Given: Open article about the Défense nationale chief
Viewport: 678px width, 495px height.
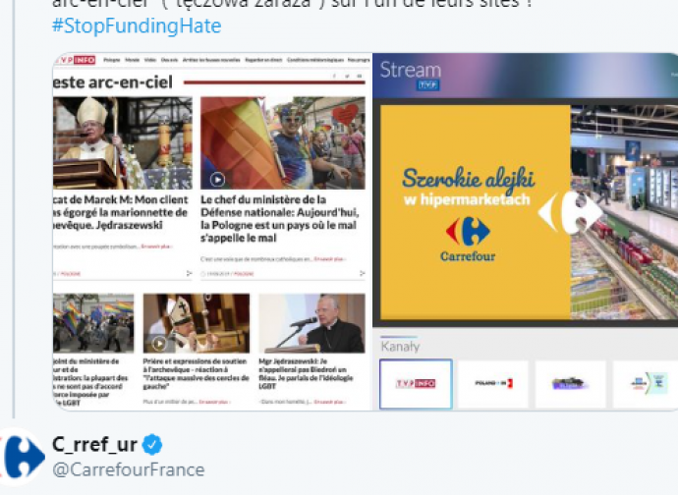Looking at the screenshot, I should point(280,219).
